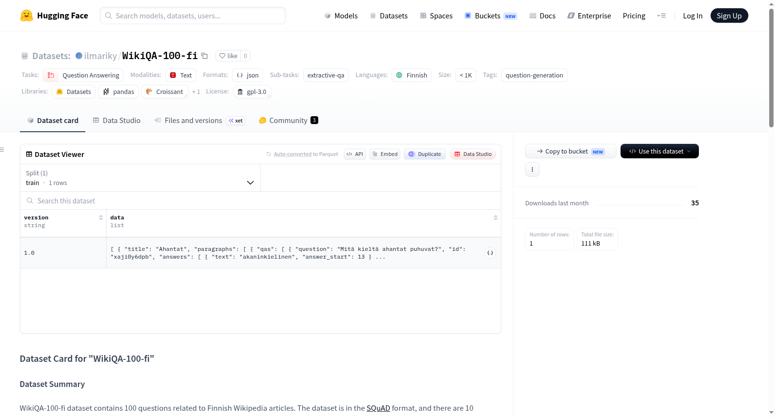Open the more navigation menu icon

[x=661, y=15]
